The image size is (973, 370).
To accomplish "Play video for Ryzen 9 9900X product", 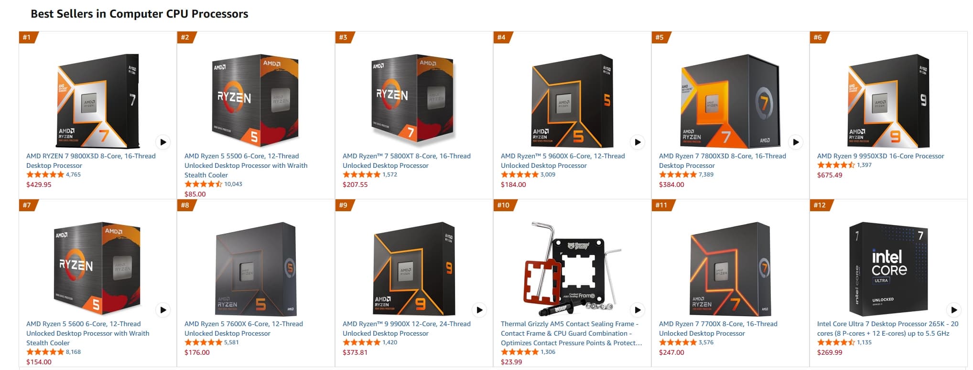I will pyautogui.click(x=479, y=310).
